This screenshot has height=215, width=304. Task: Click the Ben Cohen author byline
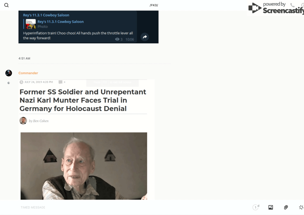[x=39, y=121]
